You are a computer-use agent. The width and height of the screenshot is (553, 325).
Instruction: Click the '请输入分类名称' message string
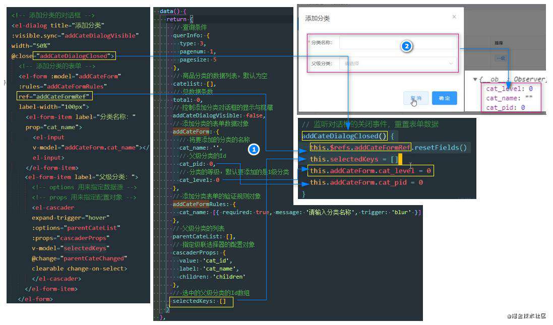(330, 212)
